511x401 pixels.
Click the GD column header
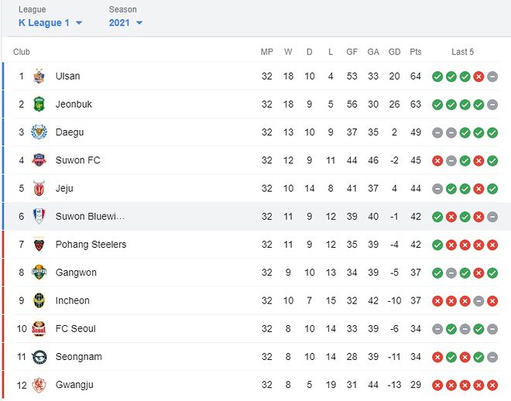coord(394,52)
